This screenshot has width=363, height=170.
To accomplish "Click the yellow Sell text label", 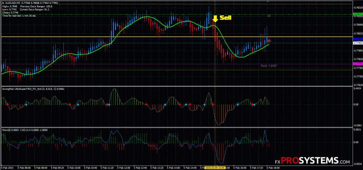I will click(225, 18).
